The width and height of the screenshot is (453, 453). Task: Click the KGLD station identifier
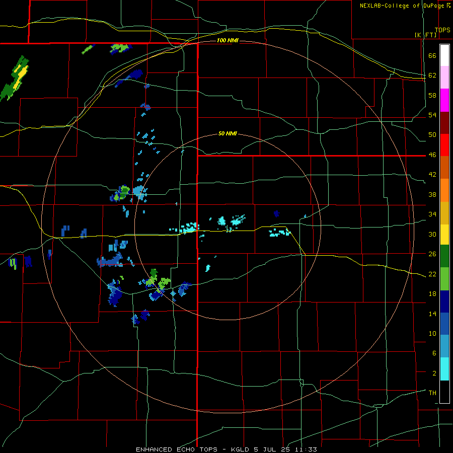click(x=239, y=449)
